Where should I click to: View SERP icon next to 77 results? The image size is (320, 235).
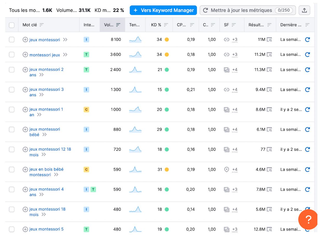[269, 149]
